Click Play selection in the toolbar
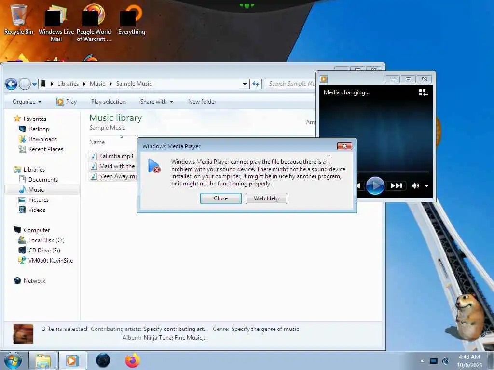The image size is (494, 370). [109, 102]
